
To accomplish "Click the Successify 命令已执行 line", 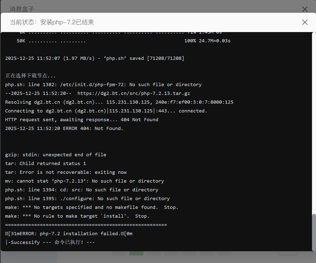I will coord(50,242).
